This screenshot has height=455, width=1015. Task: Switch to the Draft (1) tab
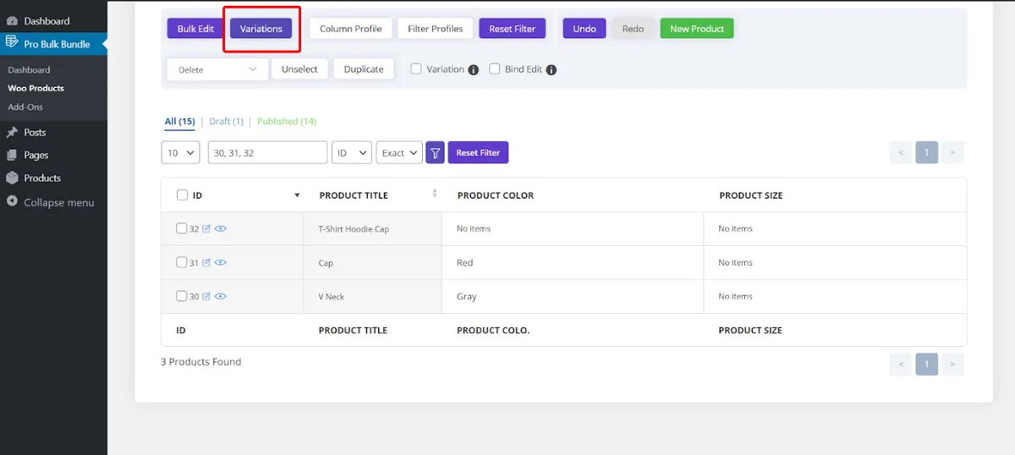pos(226,122)
